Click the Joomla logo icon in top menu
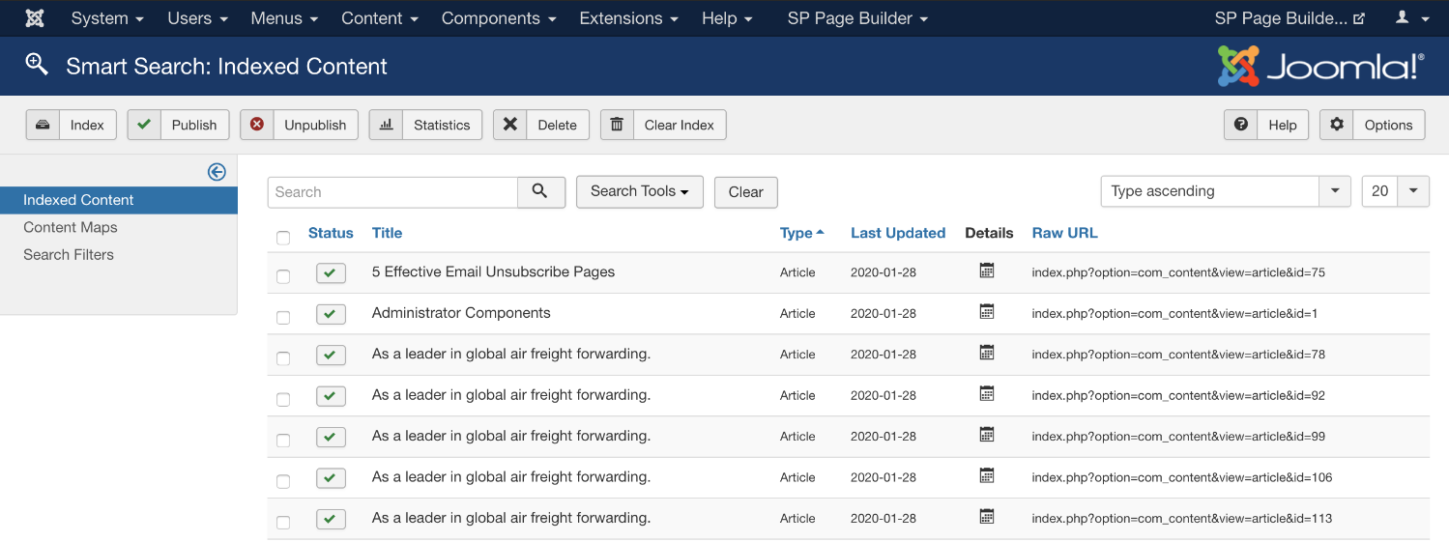This screenshot has width=1449, height=542. tap(34, 18)
